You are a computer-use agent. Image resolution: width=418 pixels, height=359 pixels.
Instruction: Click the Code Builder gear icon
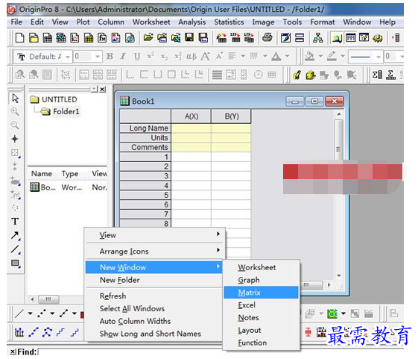coord(378,38)
